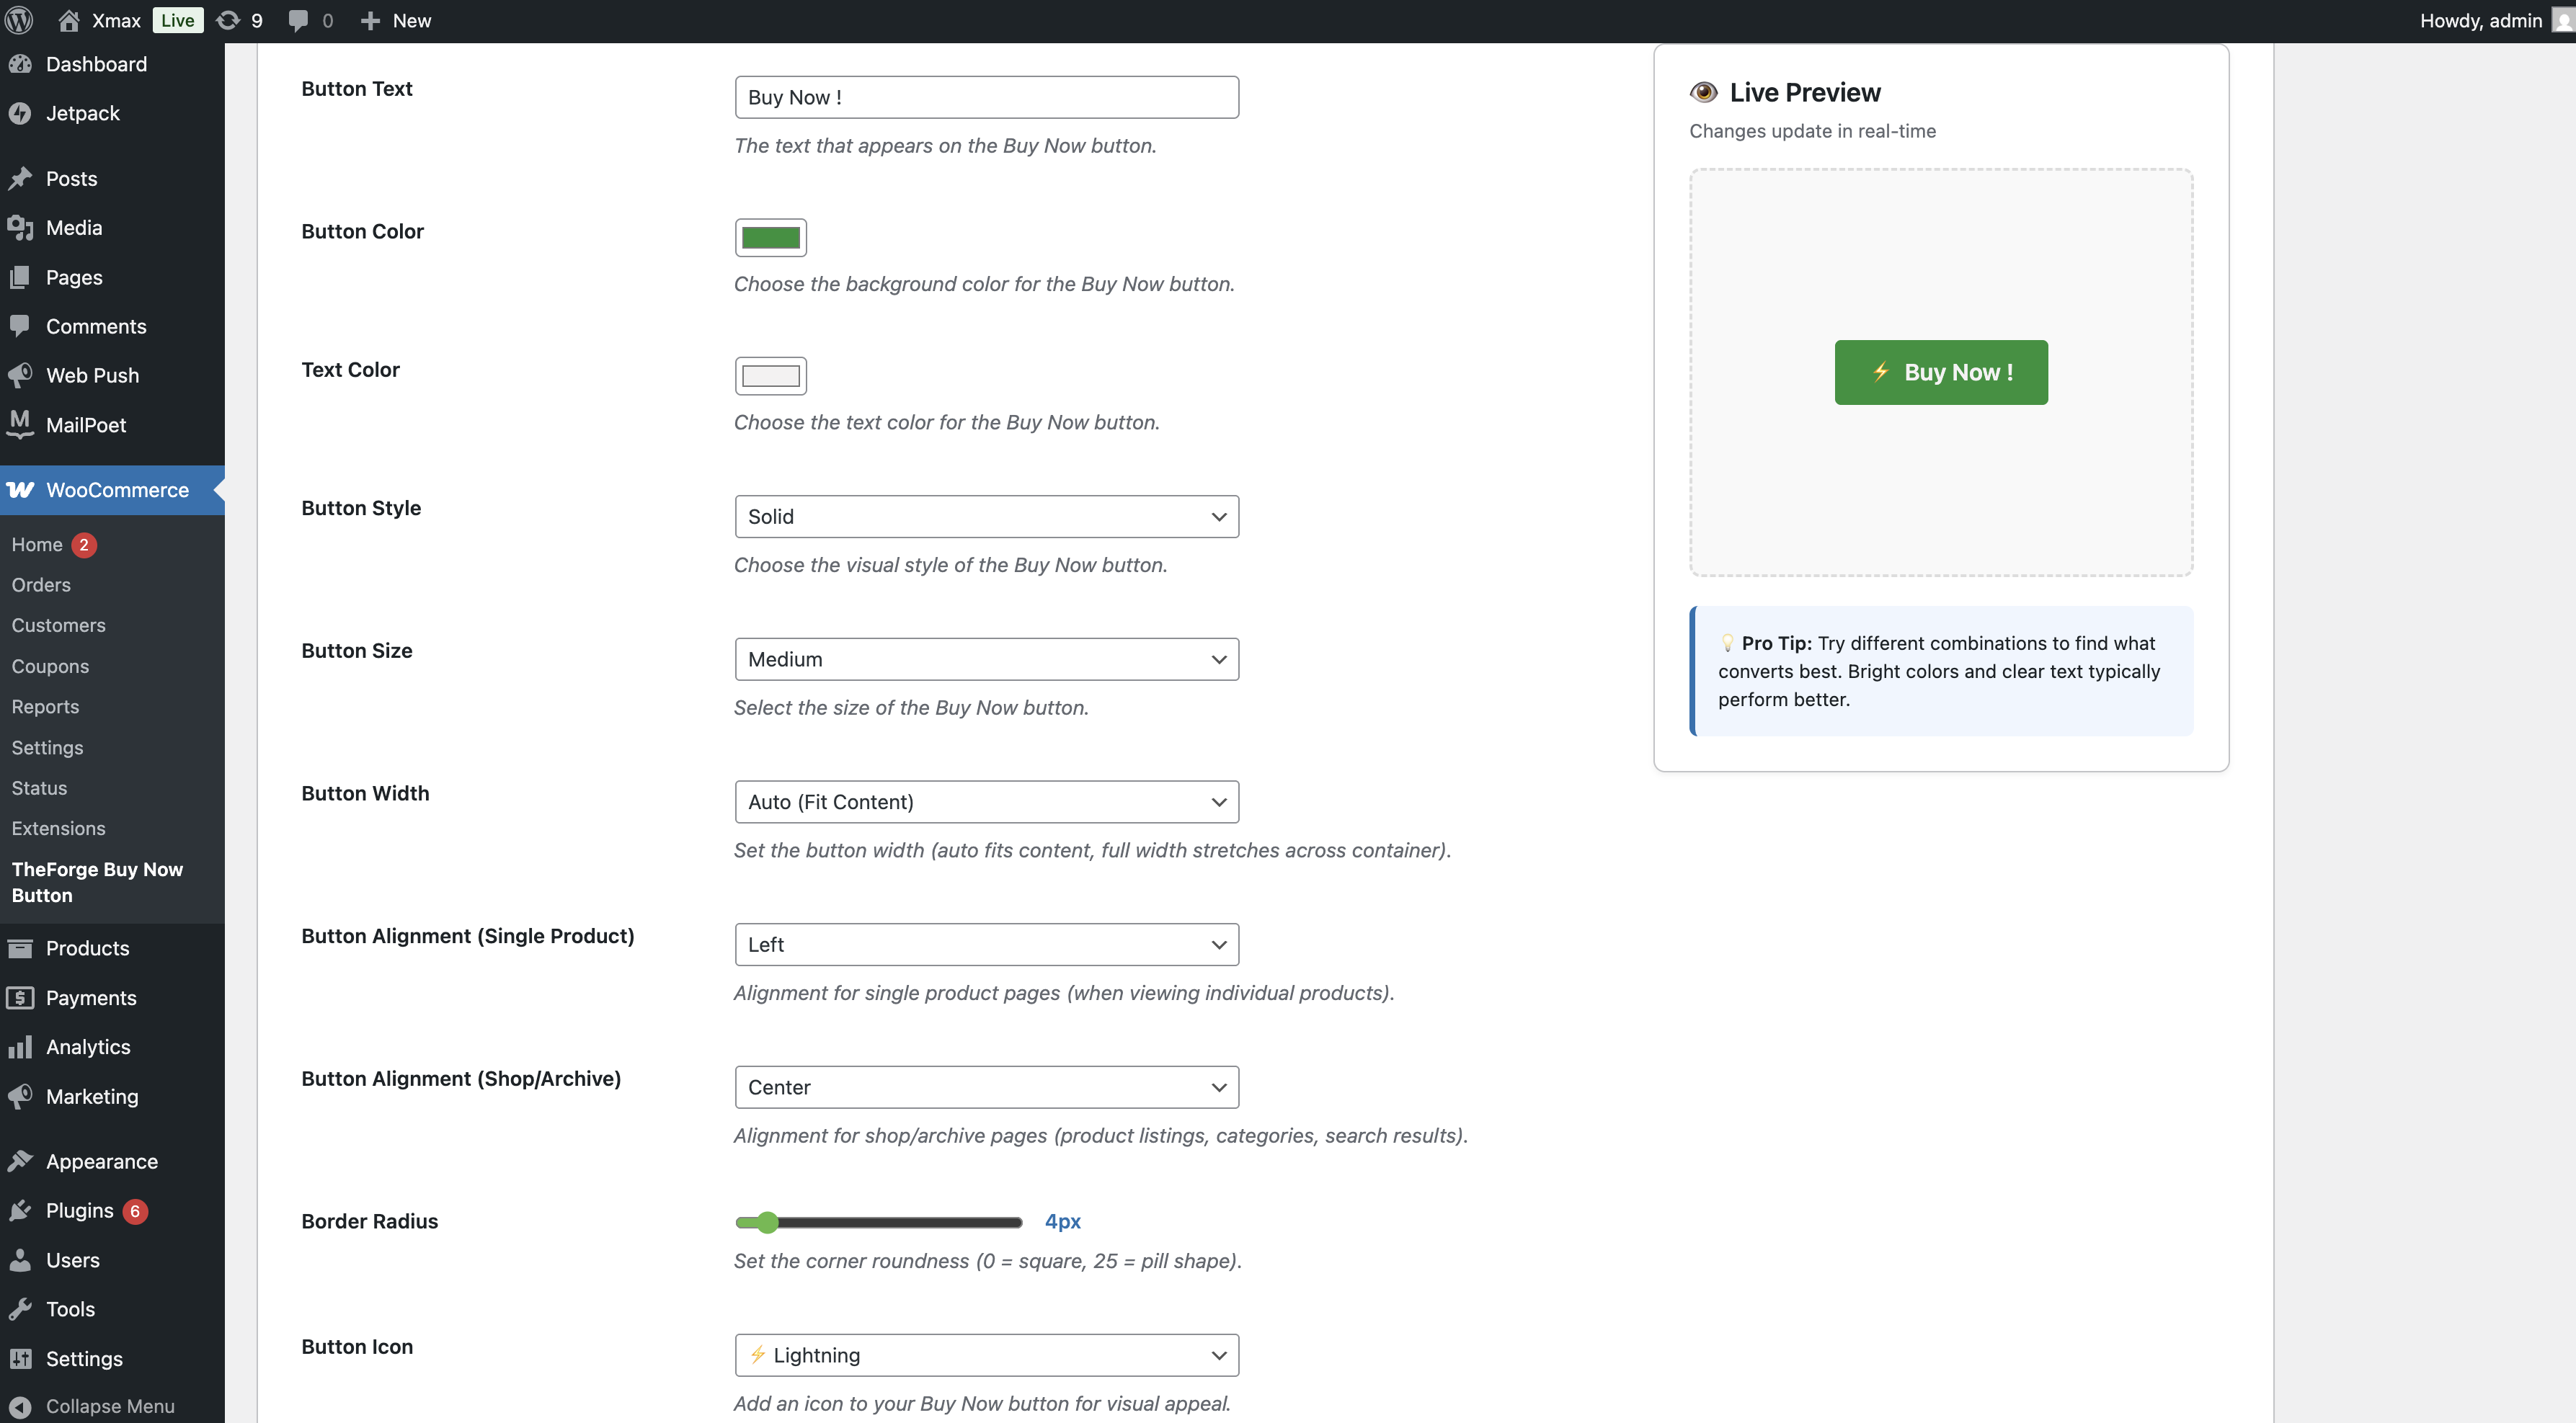Expand the Button Icon Lightning dropdown
Viewport: 2576px width, 1423px height.
[986, 1355]
